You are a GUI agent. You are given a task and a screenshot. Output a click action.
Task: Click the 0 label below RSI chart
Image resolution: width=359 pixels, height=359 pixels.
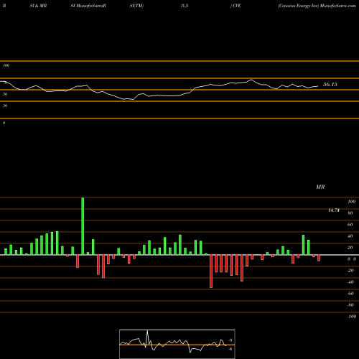(x=4, y=123)
